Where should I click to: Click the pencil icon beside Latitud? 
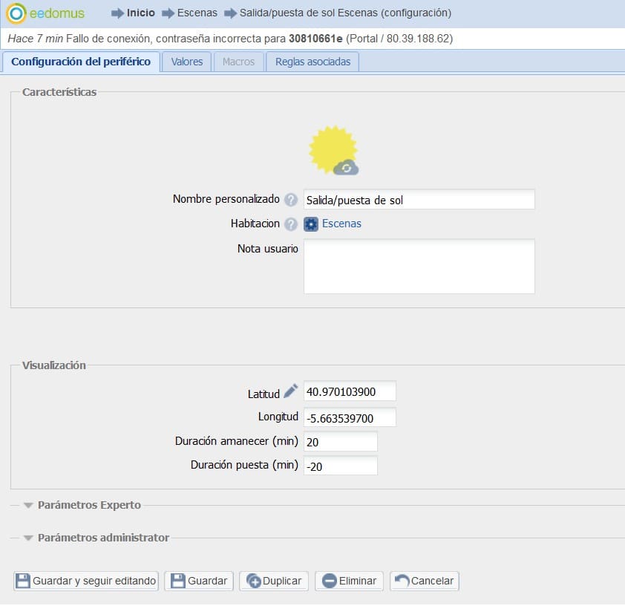coord(291,391)
